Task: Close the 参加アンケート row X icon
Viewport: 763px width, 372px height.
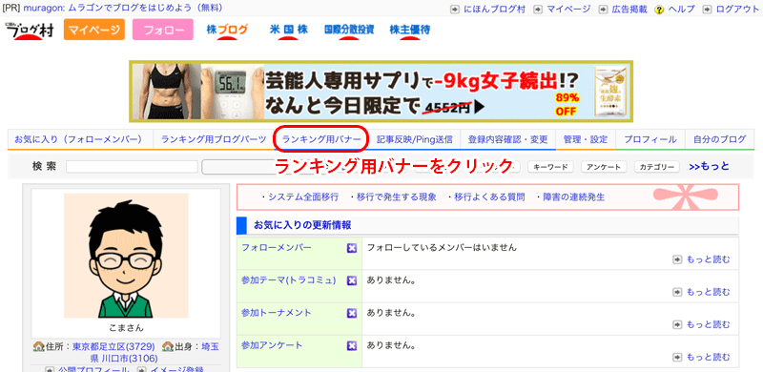Action: [352, 346]
